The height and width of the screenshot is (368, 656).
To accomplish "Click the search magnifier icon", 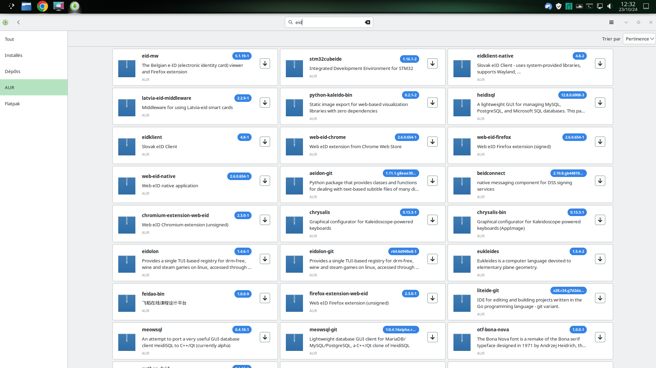I will tap(290, 22).
